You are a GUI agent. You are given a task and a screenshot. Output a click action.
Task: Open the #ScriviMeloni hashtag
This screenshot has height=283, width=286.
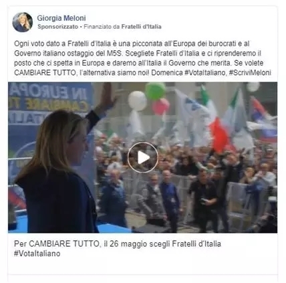pos(250,73)
